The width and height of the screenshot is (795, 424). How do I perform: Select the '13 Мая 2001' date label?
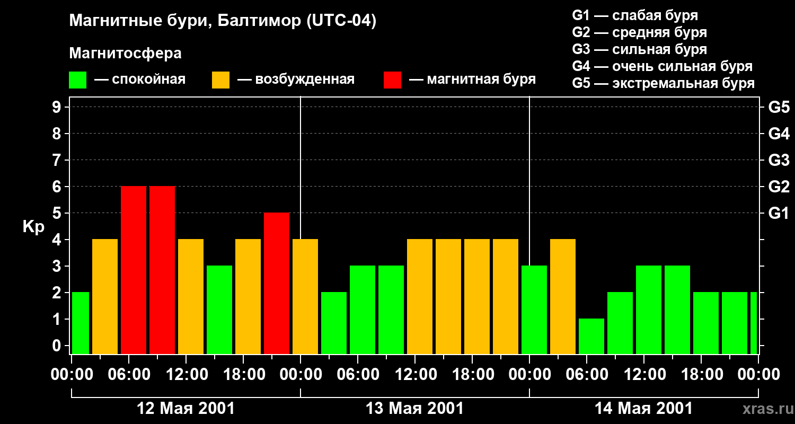414,409
